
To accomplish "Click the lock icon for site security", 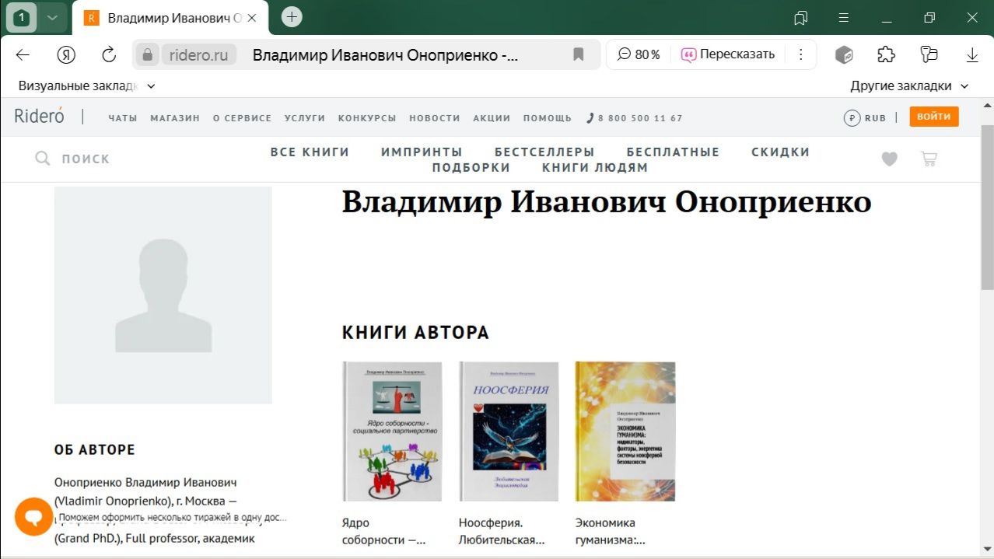I will pyautogui.click(x=147, y=54).
